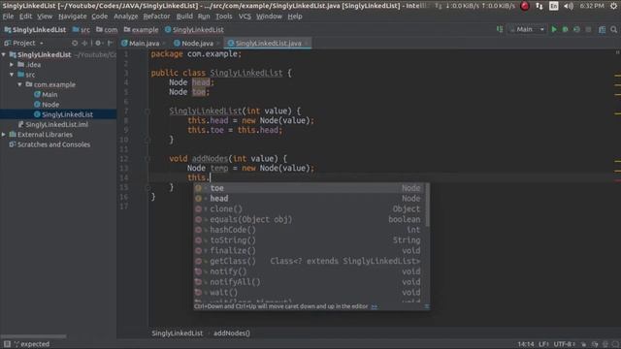Open Project Structure icon in toolbar
621x349 pixels.
602,30
